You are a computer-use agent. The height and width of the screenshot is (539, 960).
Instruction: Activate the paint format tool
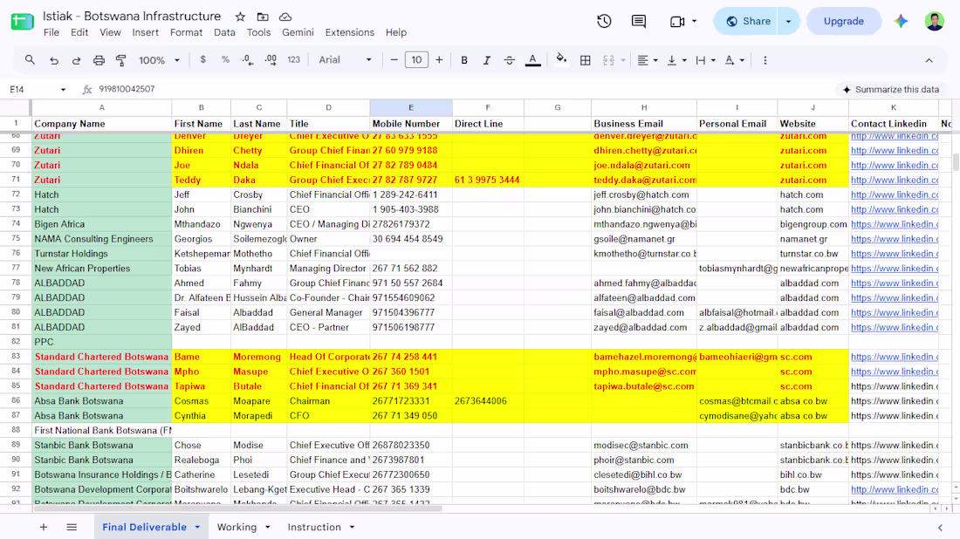[121, 60]
